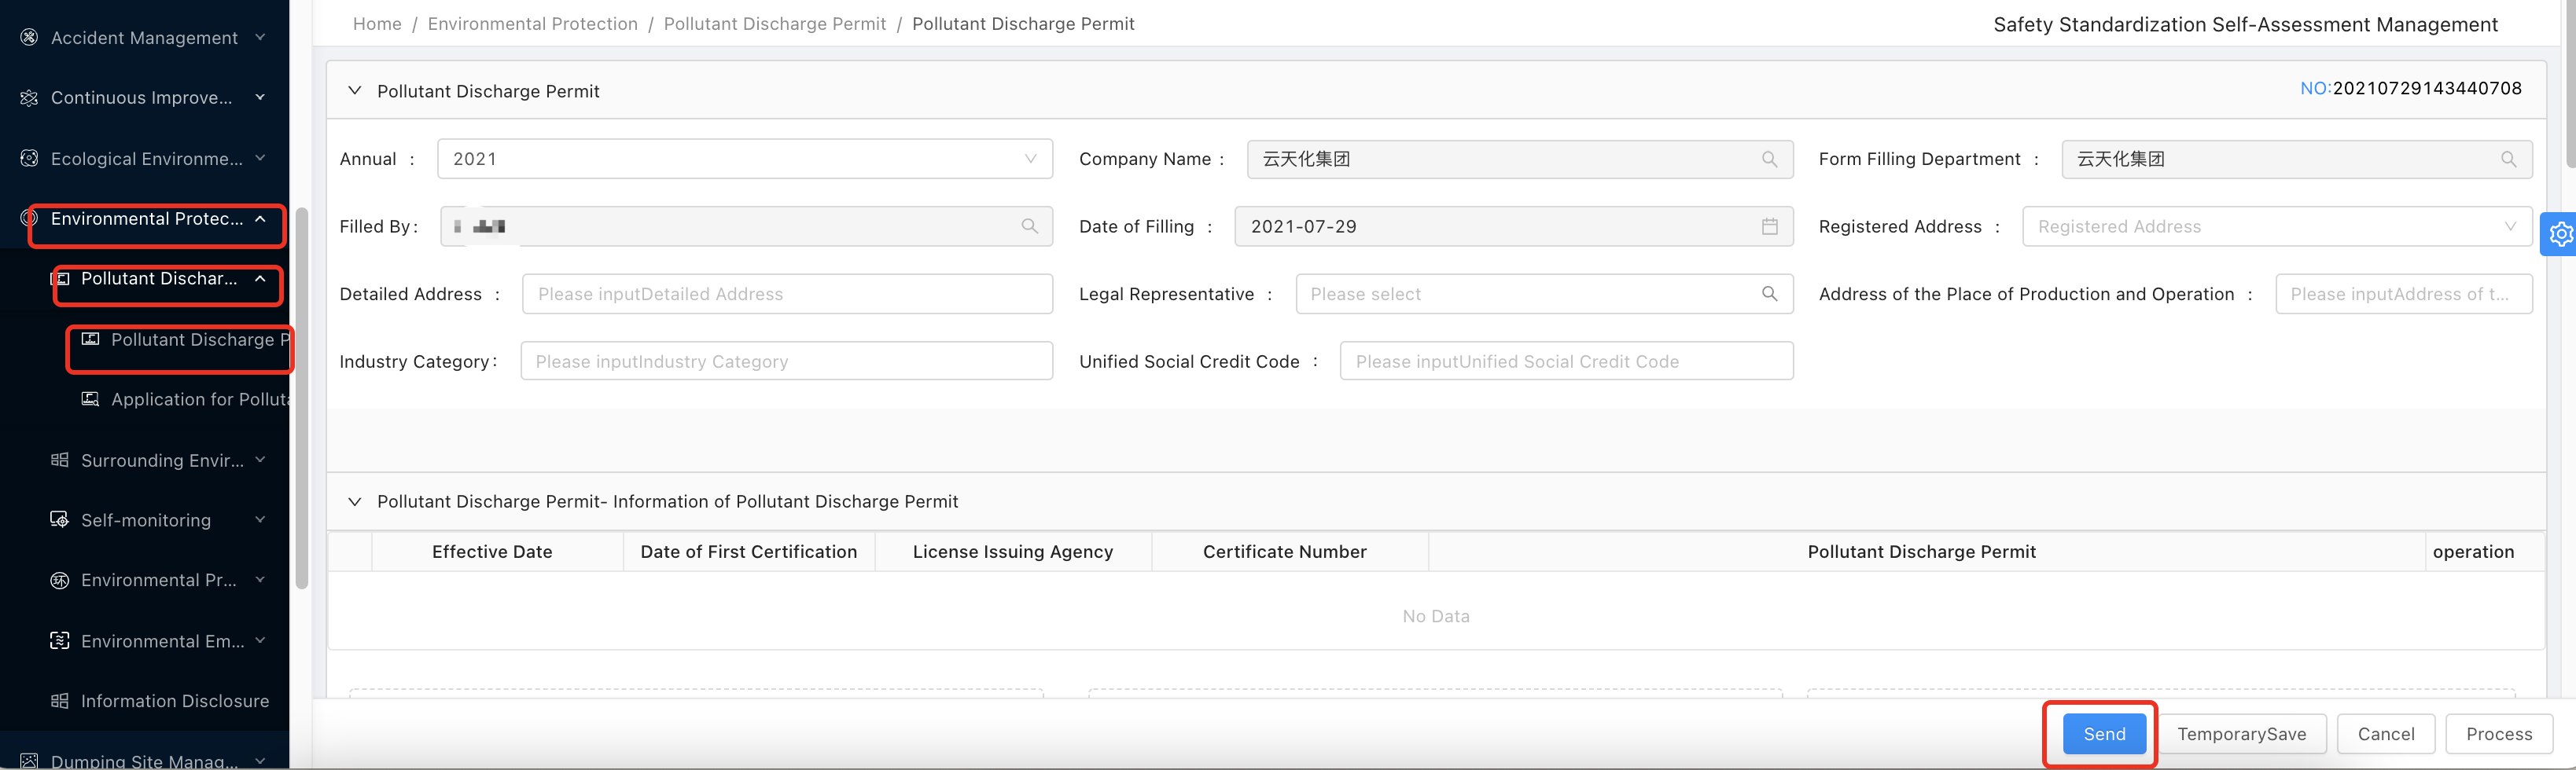Open Accident Management menu item
Image resolution: width=2576 pixels, height=770 pixels.
144,37
